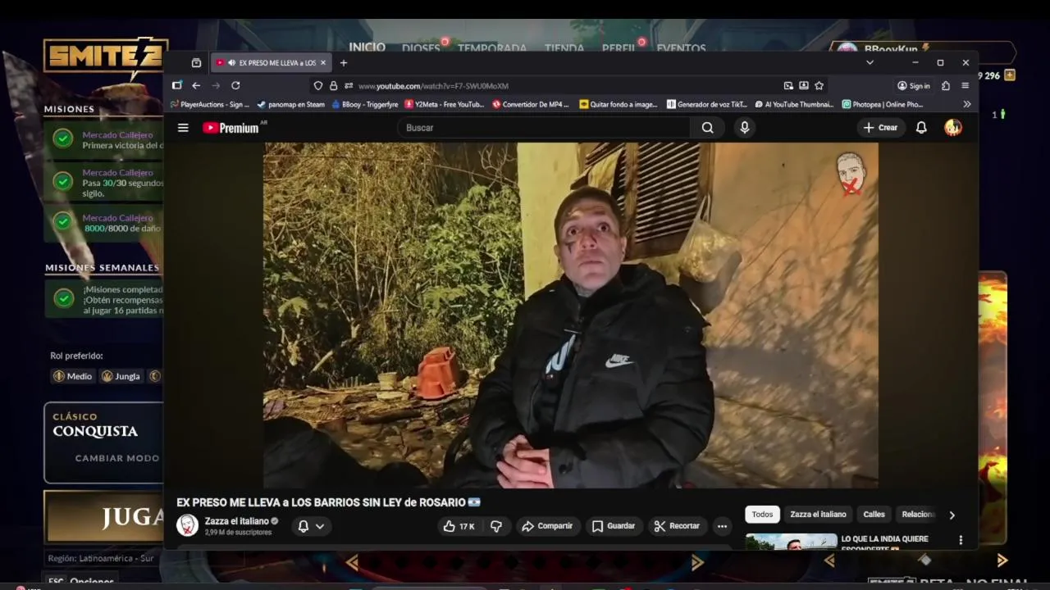This screenshot has height=590, width=1050.
Task: Show more bookmarks with the overflow chevron
Action: point(966,104)
